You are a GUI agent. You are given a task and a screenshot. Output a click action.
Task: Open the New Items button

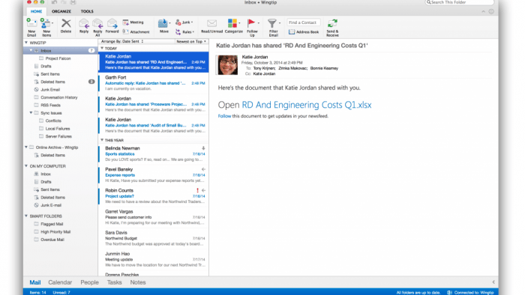click(x=46, y=27)
